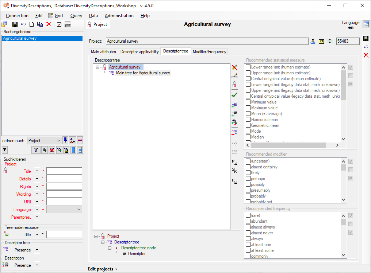This screenshot has height=273, width=371.
Task: Click the padlock icon beside descriptor tree
Action: pos(234,84)
